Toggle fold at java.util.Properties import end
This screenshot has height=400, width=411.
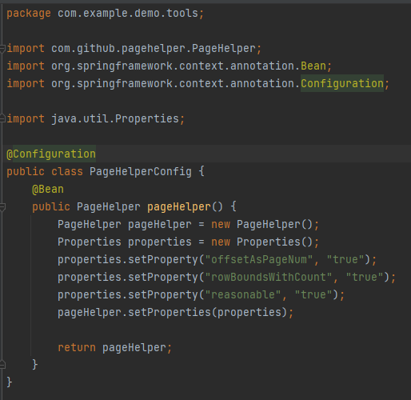pyautogui.click(x=2, y=118)
